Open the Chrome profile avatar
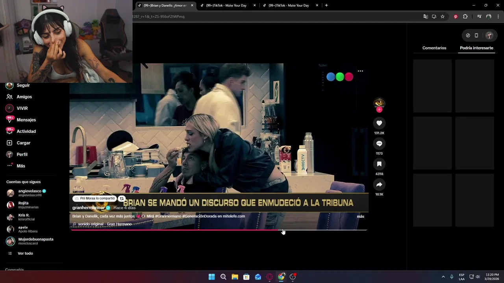 click(489, 17)
